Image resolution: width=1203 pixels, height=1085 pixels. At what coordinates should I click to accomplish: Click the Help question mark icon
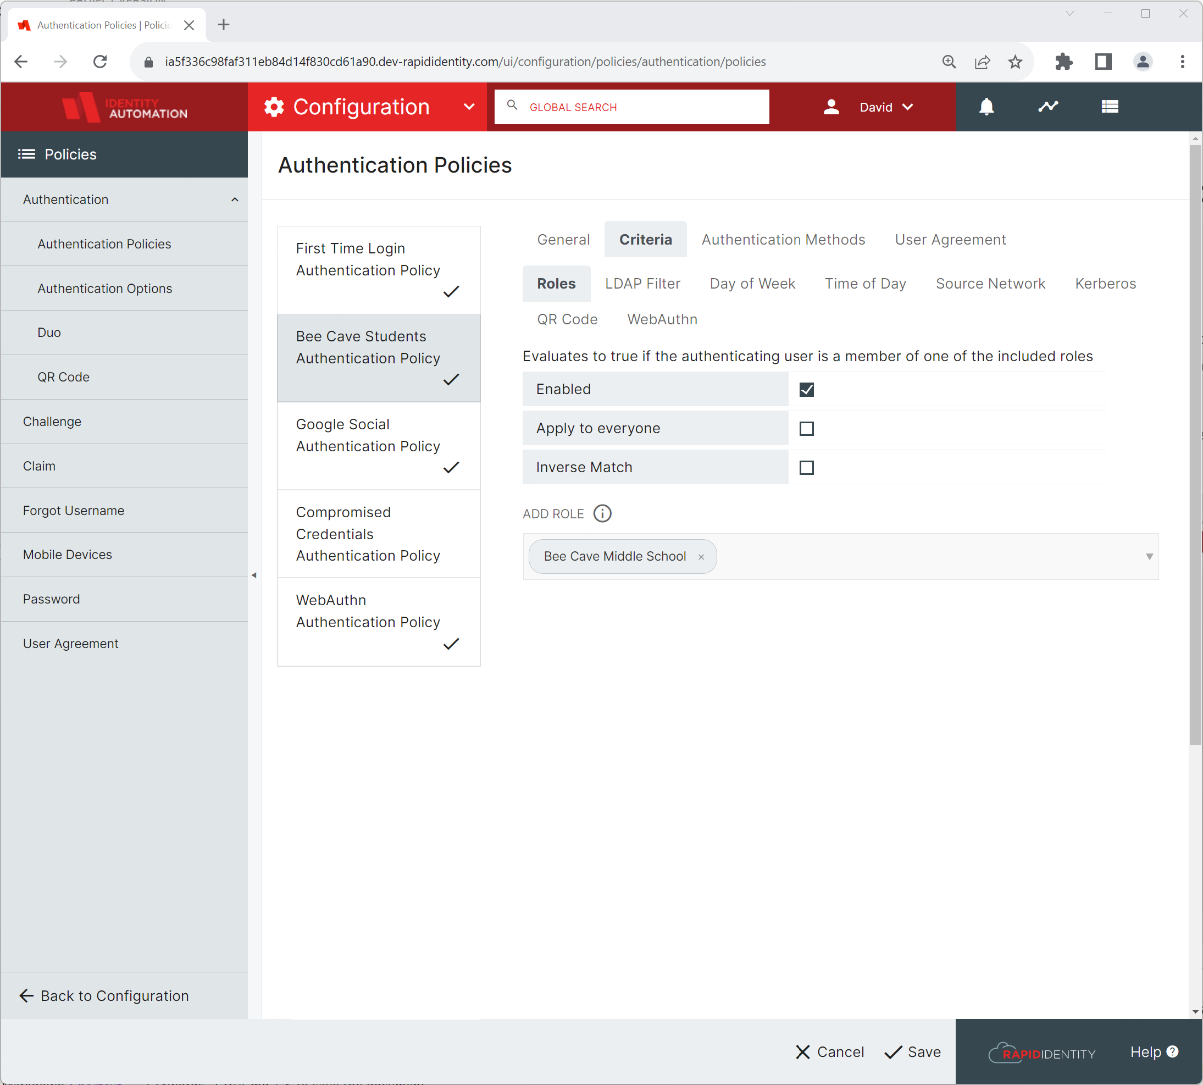pyautogui.click(x=1173, y=1051)
